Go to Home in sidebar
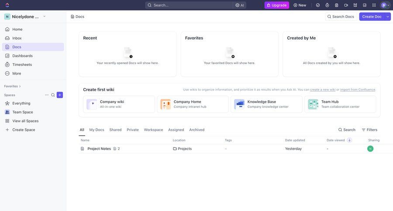393x211 pixels. (33, 29)
